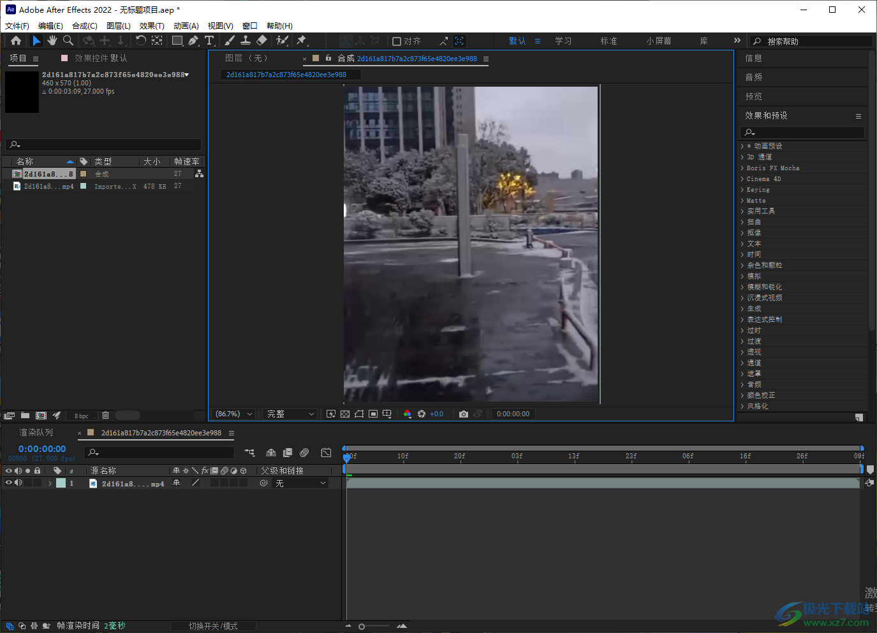Click the 切换开关/模式 button

click(x=213, y=626)
